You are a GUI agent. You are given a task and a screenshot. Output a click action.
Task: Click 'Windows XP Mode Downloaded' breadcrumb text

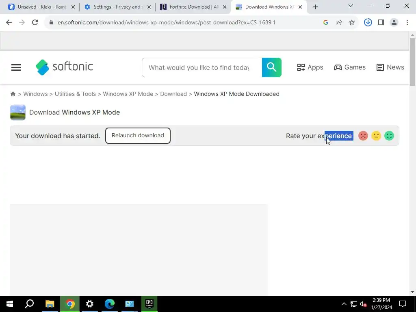click(237, 94)
